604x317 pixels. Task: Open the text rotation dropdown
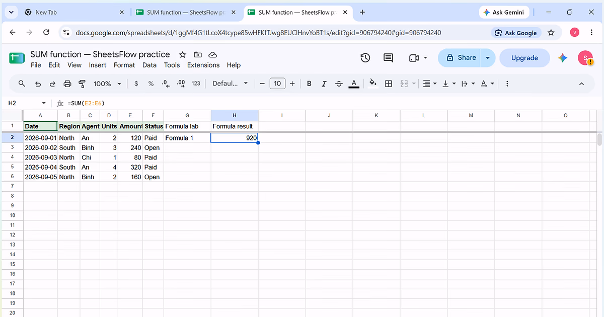(x=487, y=84)
